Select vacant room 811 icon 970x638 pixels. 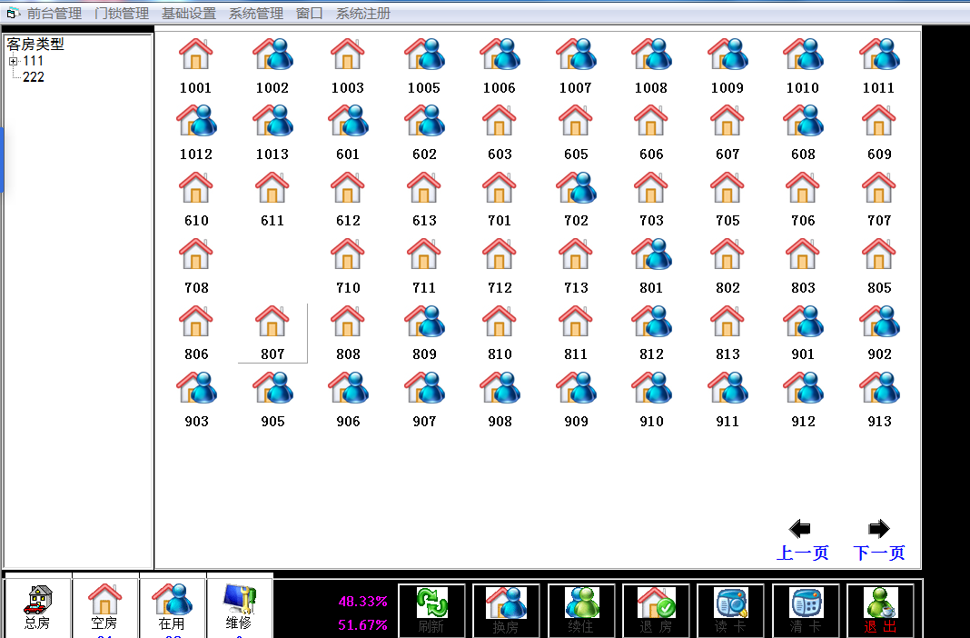(575, 321)
